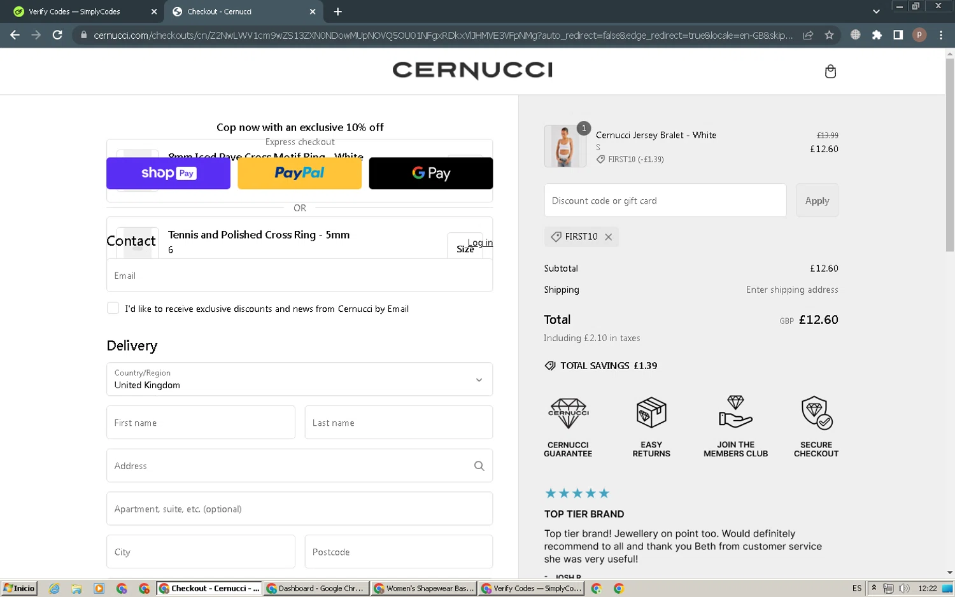Open the media player taskbar icon
Image resolution: width=955 pixels, height=597 pixels.
tap(99, 589)
